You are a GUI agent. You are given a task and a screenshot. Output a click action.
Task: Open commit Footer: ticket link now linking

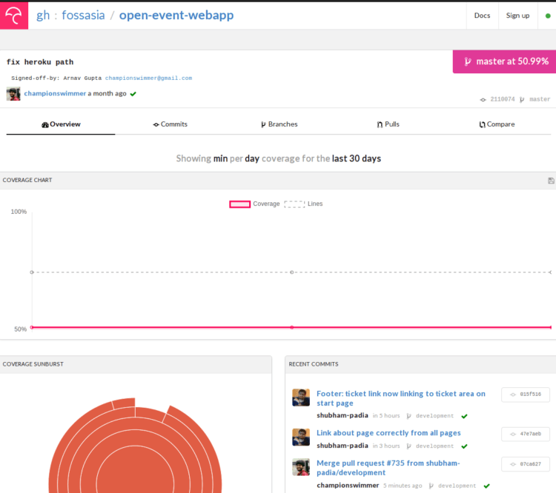click(x=400, y=398)
